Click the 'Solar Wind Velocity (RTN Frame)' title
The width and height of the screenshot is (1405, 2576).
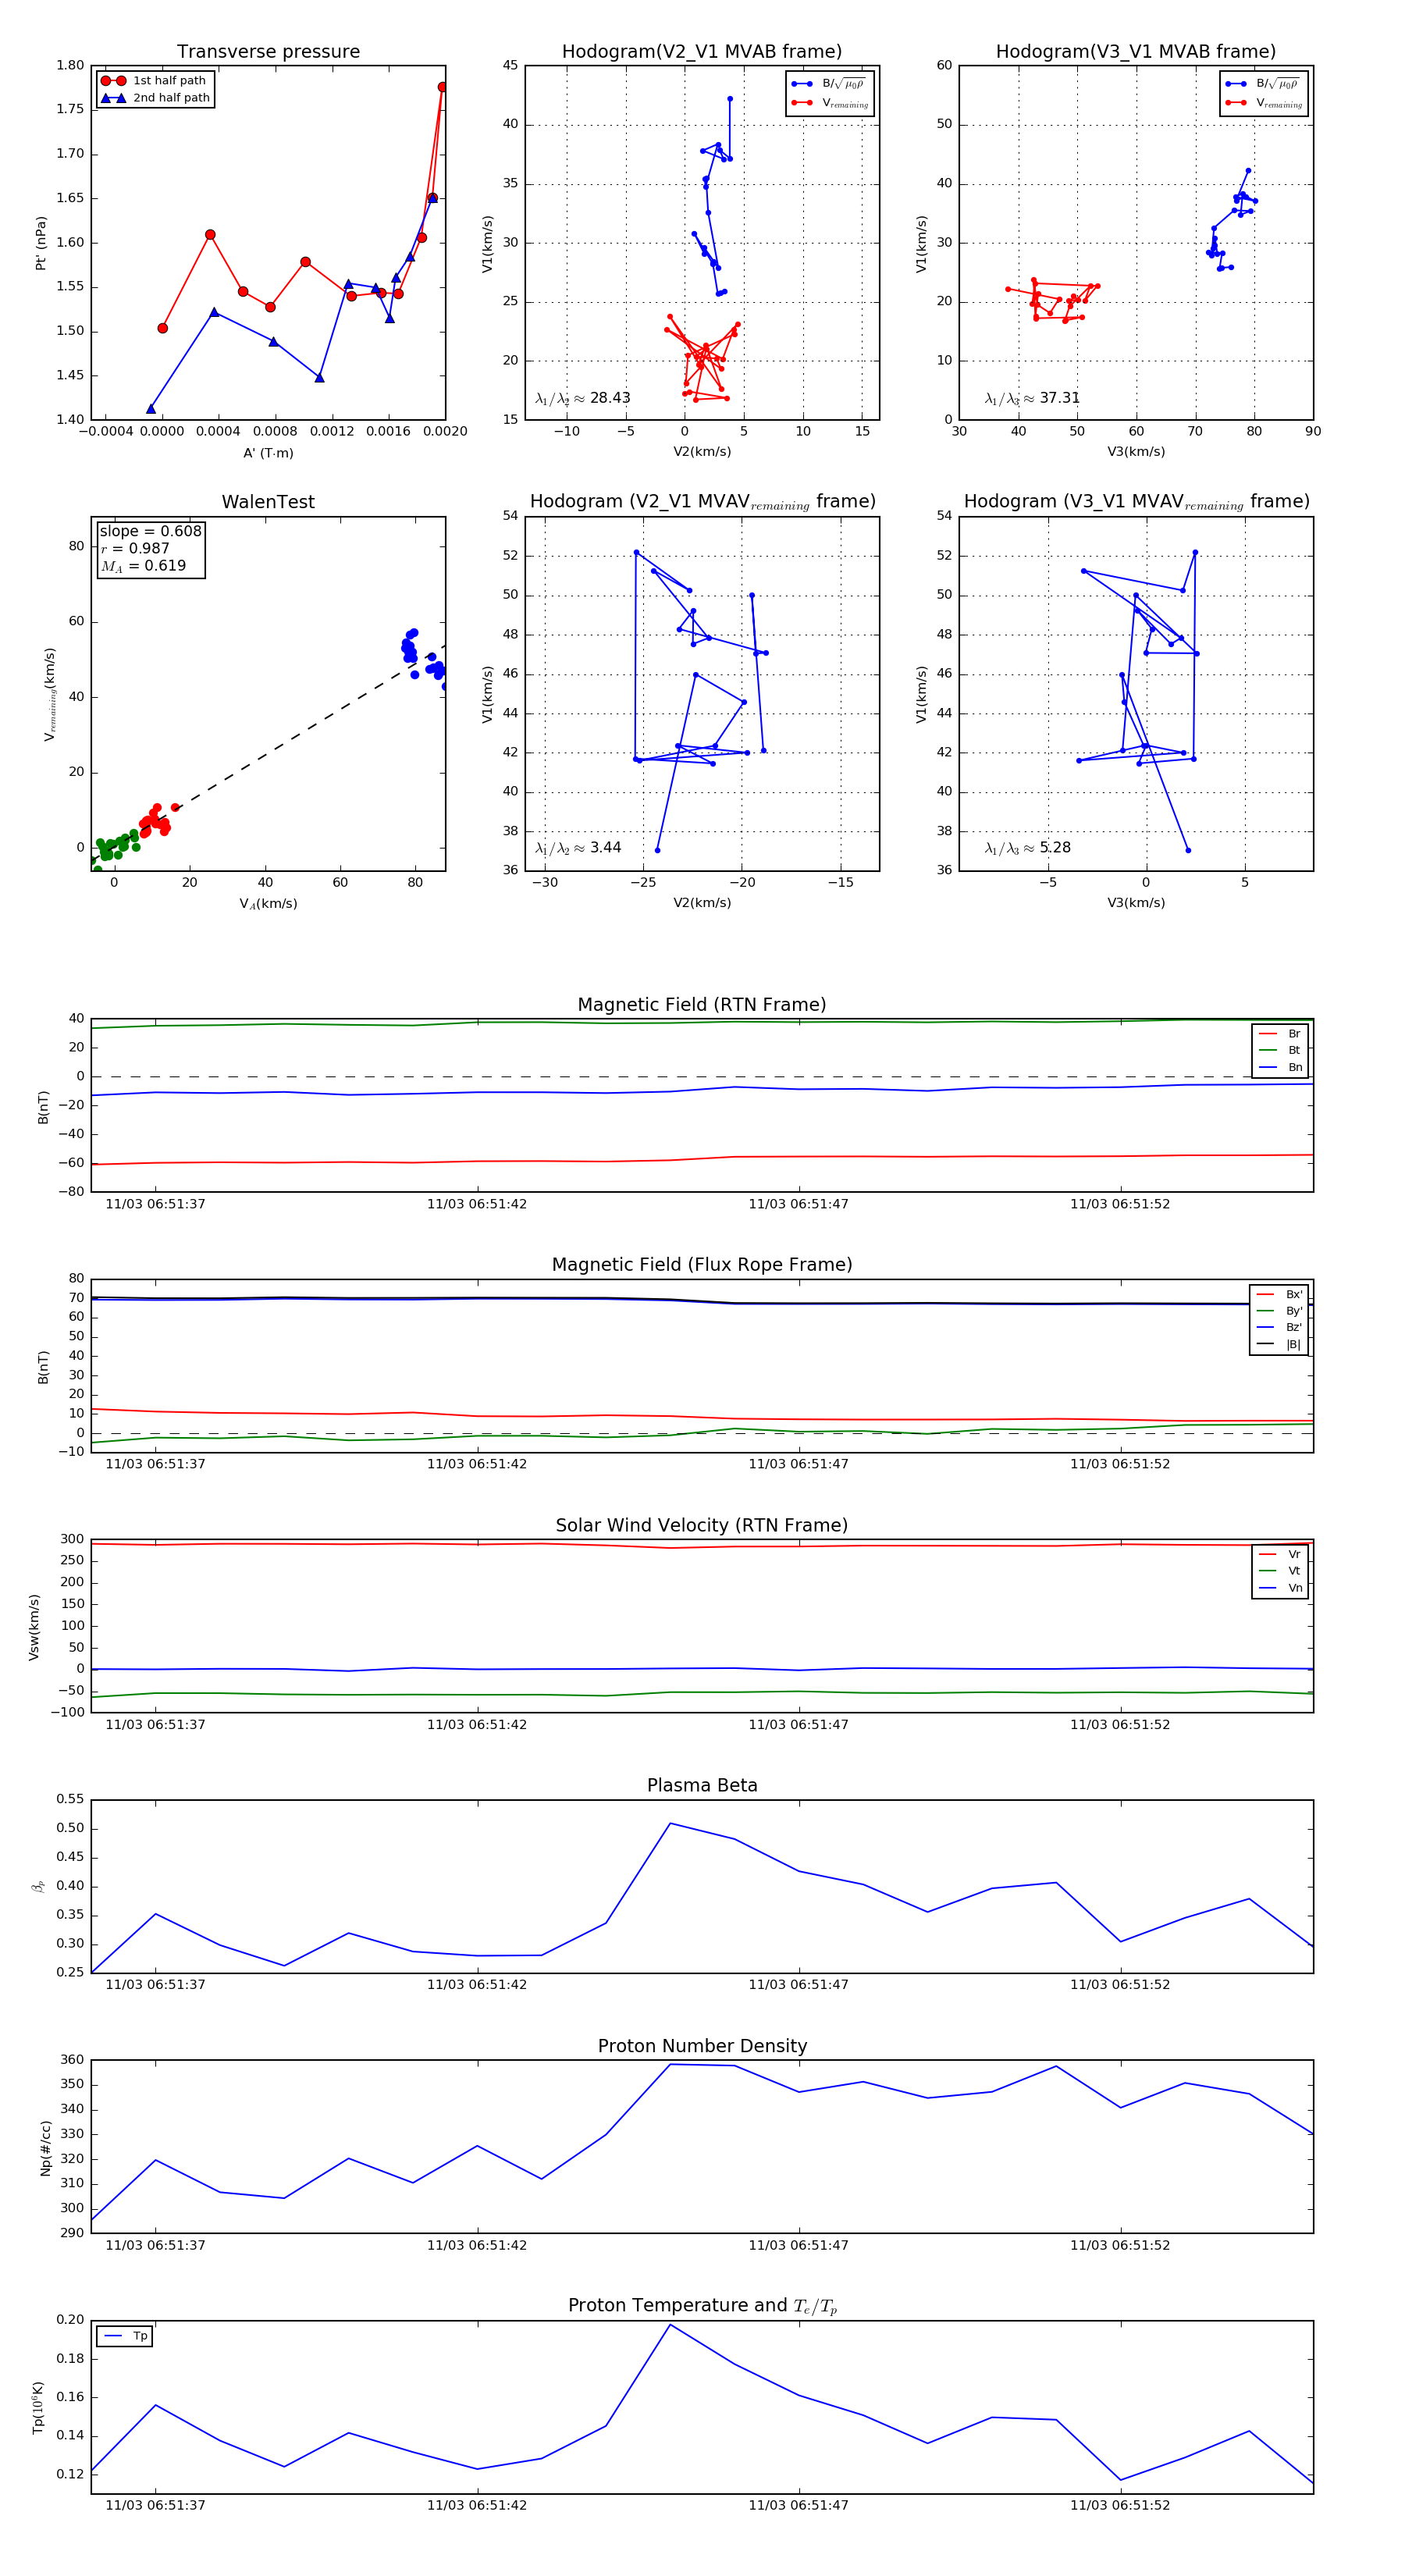point(702,1526)
